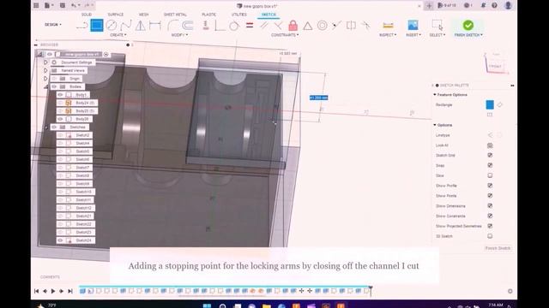Enable the 3D Sketch checkbox
Viewport: 549px width, 308px height.
coord(490,236)
